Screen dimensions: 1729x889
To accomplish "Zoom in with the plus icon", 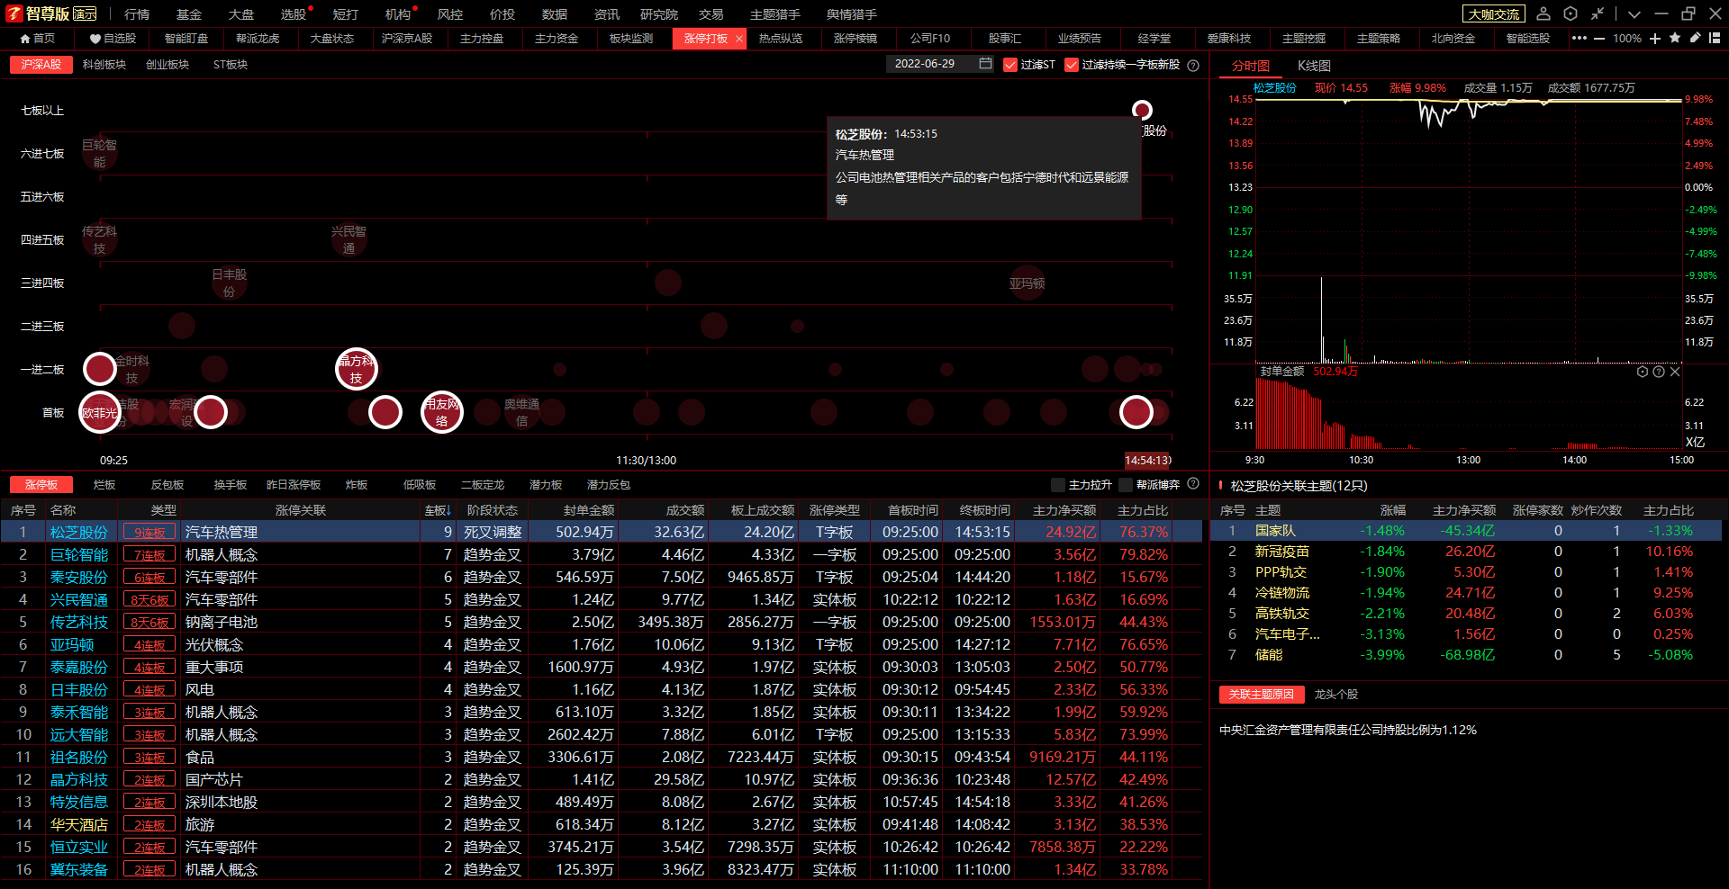I will (1655, 39).
